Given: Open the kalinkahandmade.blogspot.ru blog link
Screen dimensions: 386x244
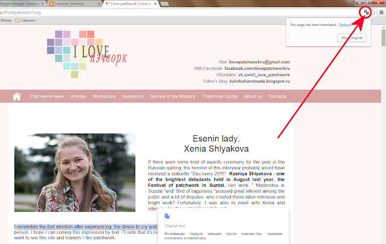Looking at the screenshot, I should pyautogui.click(x=260, y=81).
